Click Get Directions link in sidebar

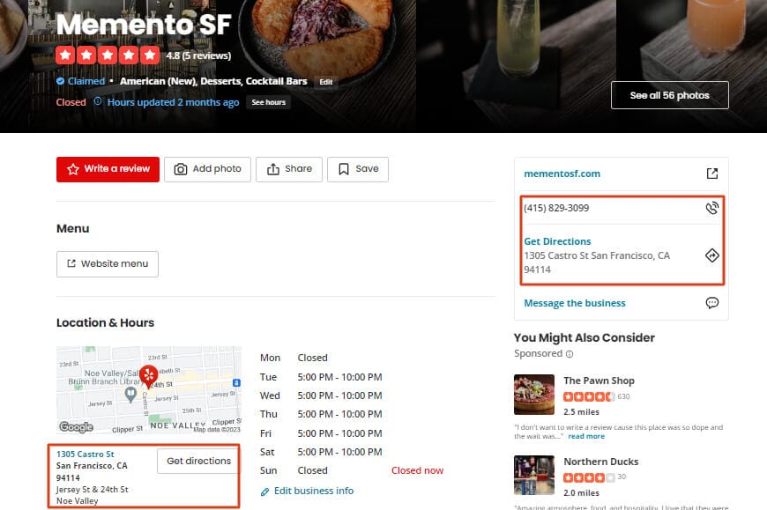(558, 241)
